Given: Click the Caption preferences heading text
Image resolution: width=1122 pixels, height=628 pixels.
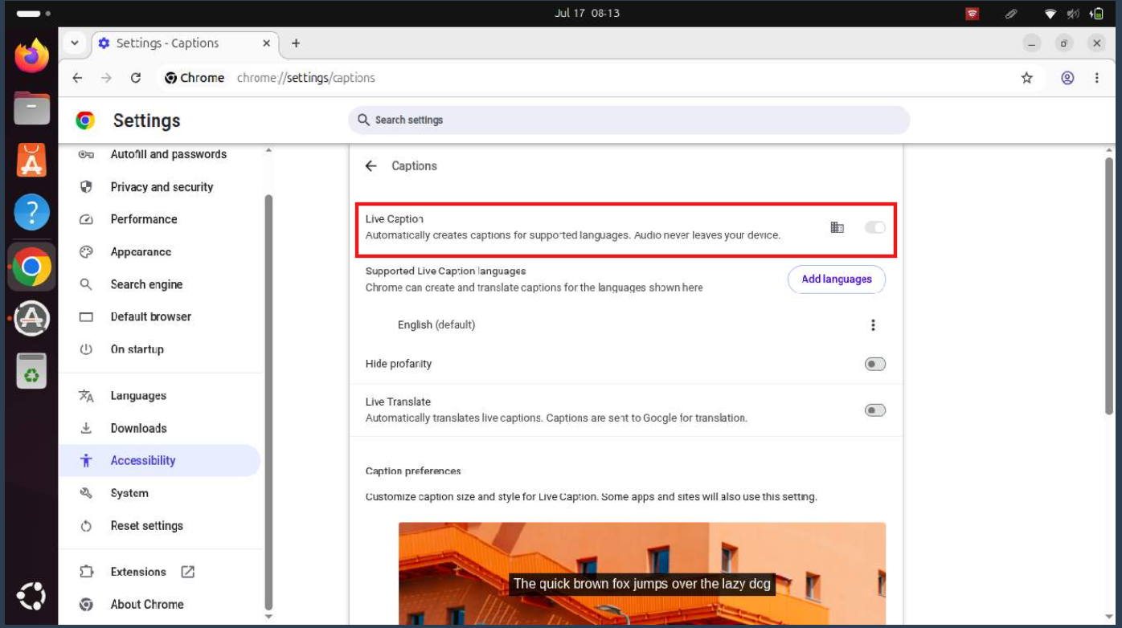Looking at the screenshot, I should 413,471.
